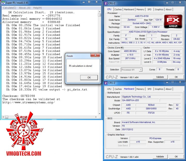Click the Level 3 cache value 8 MBytes

162,62
